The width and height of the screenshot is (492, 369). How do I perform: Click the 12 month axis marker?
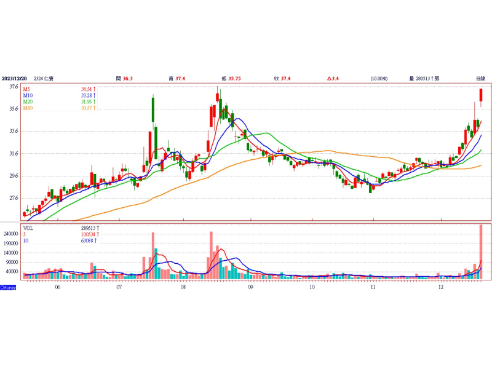click(440, 287)
